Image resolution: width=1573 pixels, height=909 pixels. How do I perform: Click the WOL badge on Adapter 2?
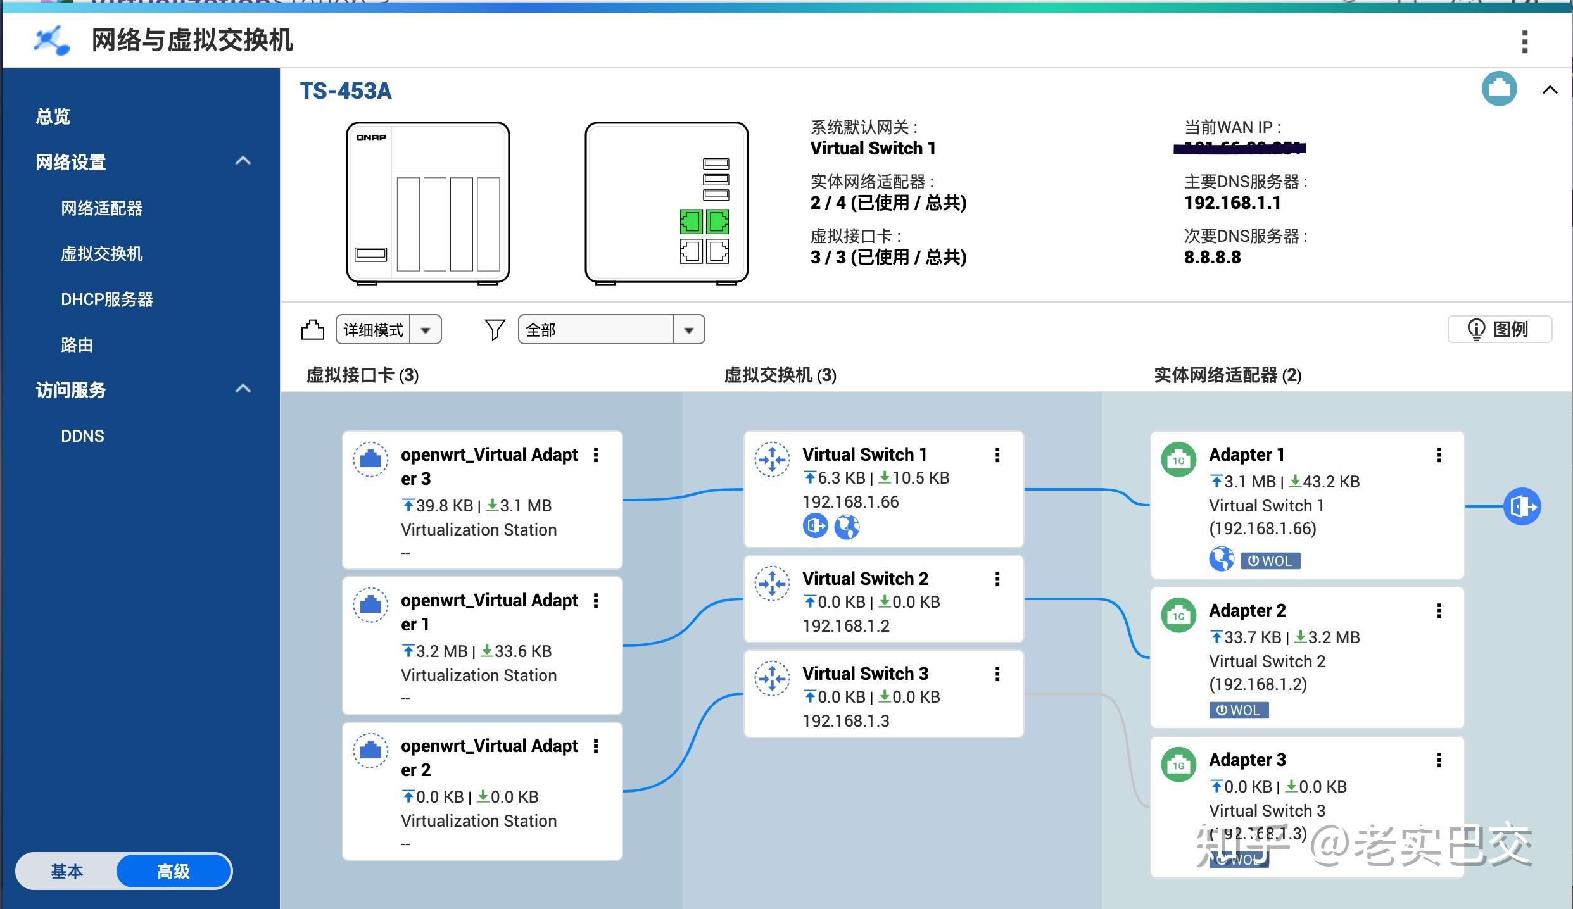point(1239,710)
